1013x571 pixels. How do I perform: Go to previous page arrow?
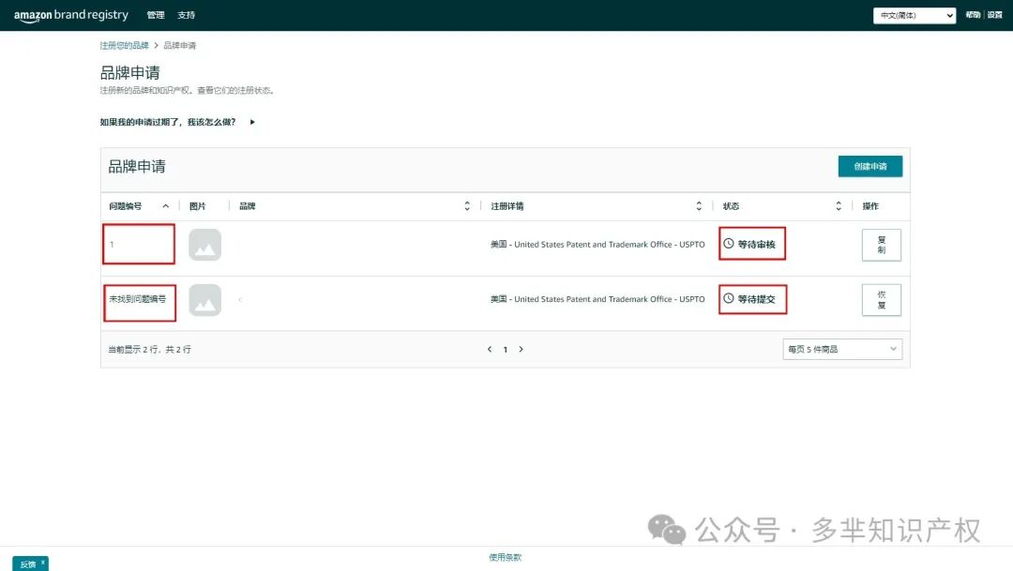pyautogui.click(x=490, y=350)
